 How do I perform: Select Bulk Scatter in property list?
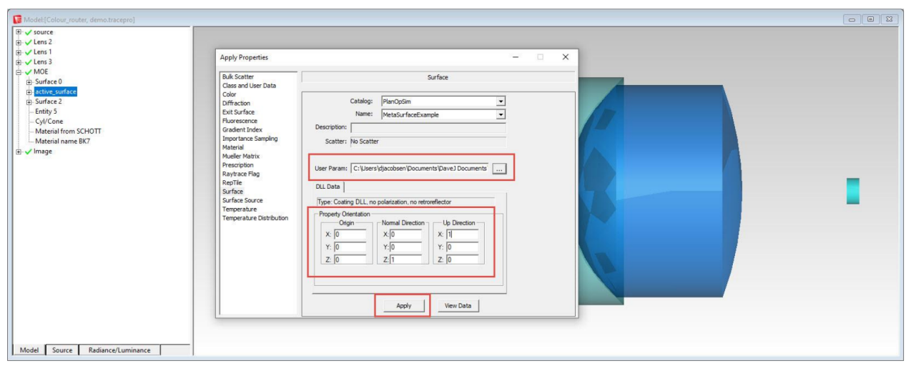[x=238, y=77]
